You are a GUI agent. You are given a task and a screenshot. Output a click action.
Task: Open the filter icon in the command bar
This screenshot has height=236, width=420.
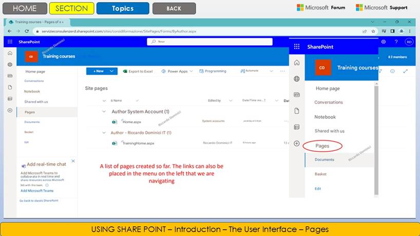380,71
